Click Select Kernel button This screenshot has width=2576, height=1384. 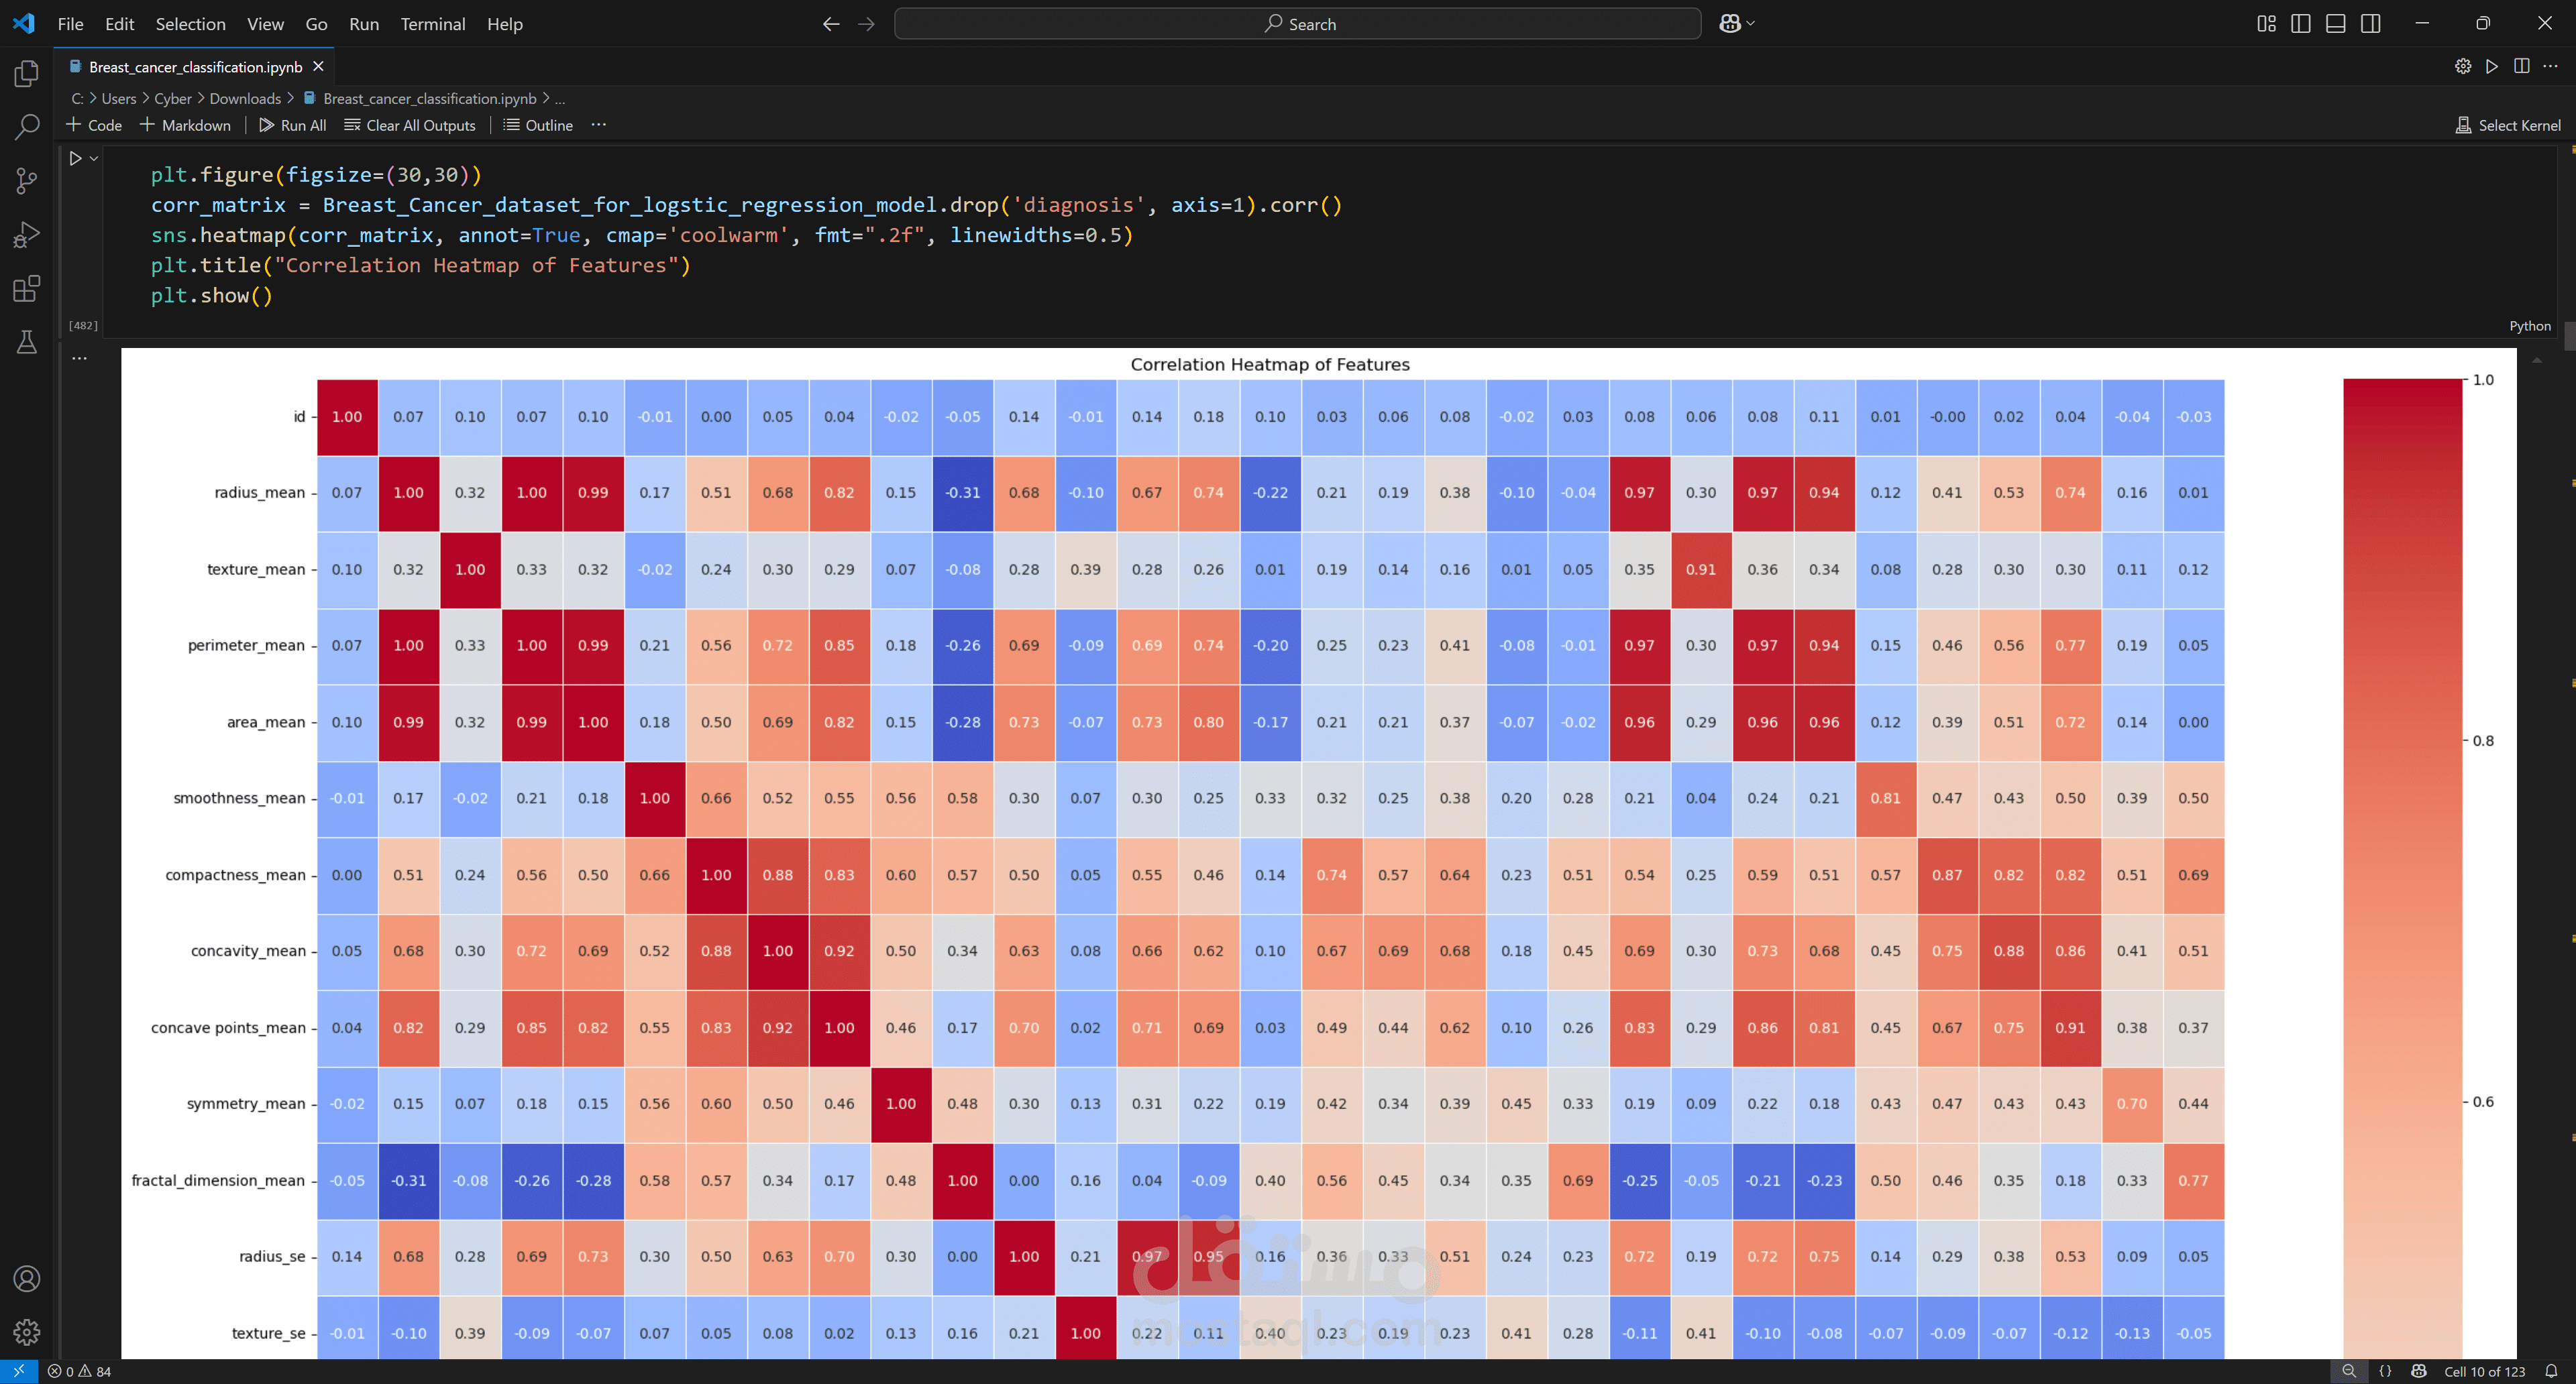[x=2508, y=125]
